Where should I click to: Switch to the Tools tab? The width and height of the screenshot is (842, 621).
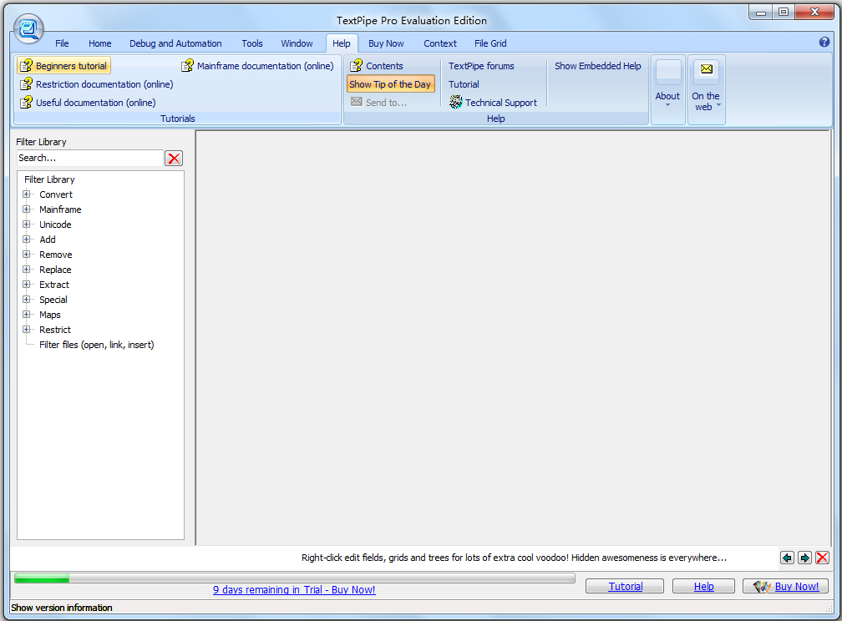pyautogui.click(x=252, y=43)
